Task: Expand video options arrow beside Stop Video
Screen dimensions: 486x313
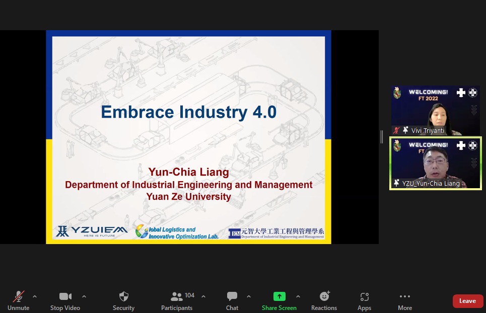Action: (84, 296)
